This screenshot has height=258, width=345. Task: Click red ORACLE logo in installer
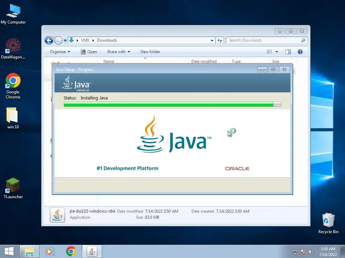[x=237, y=169]
